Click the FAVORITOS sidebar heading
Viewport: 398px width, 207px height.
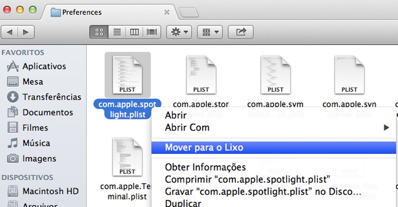[23, 52]
